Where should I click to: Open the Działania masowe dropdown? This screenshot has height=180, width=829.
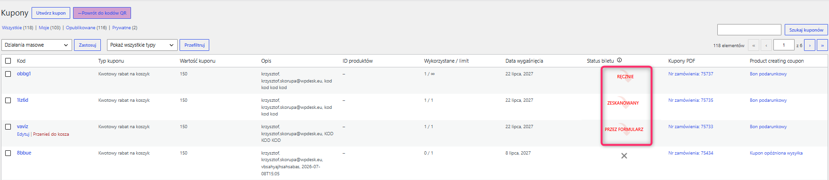[37, 45]
